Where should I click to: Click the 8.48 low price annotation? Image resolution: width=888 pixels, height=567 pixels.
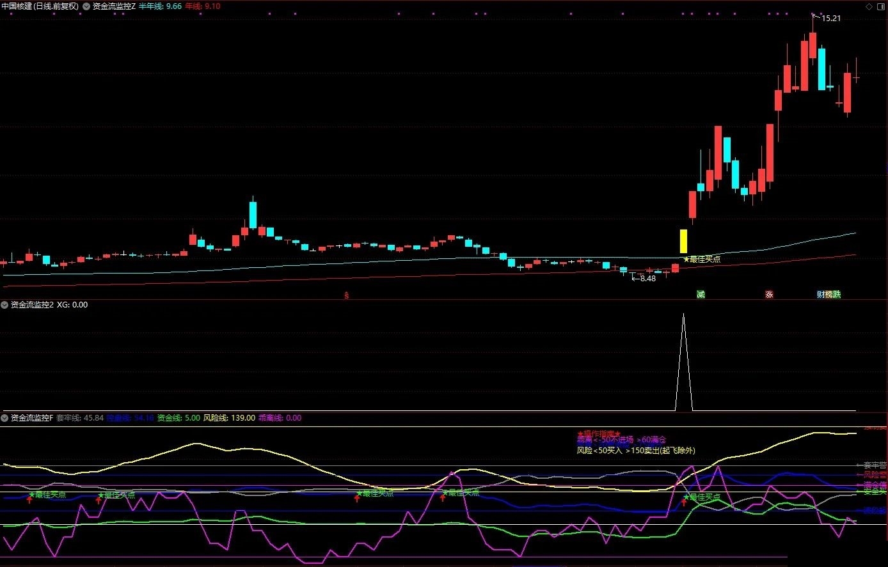(x=647, y=279)
